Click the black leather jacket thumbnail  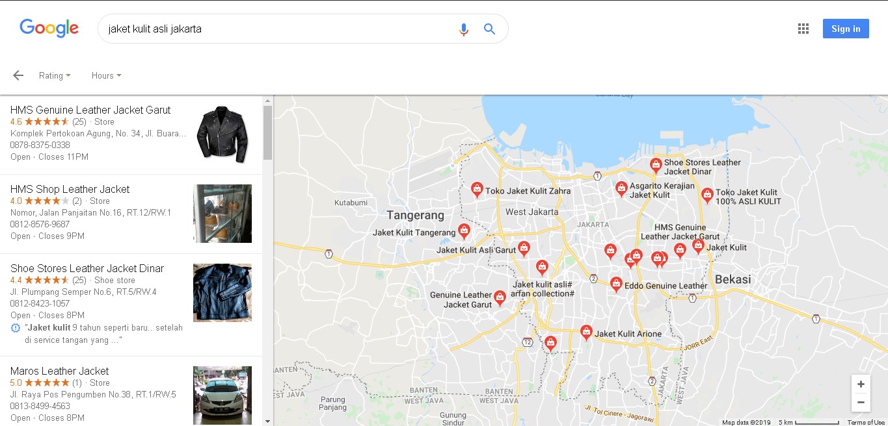coord(222,134)
